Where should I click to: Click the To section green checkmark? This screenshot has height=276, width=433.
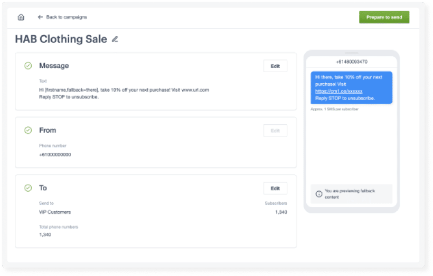tap(28, 188)
